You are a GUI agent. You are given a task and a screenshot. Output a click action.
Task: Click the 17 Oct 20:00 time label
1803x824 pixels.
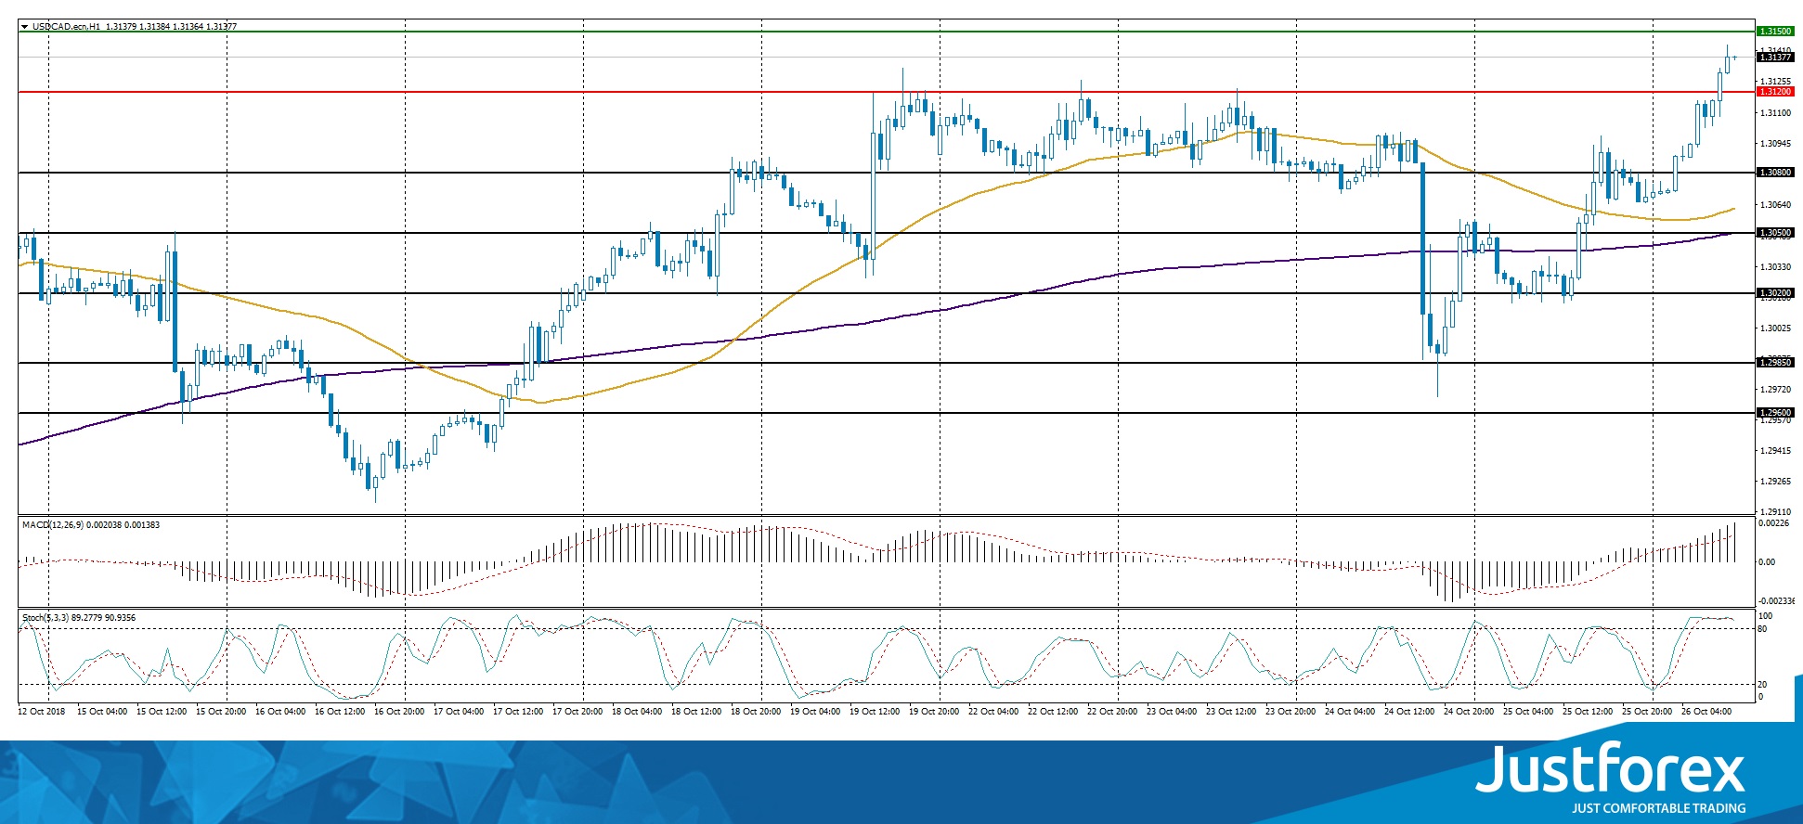577,712
